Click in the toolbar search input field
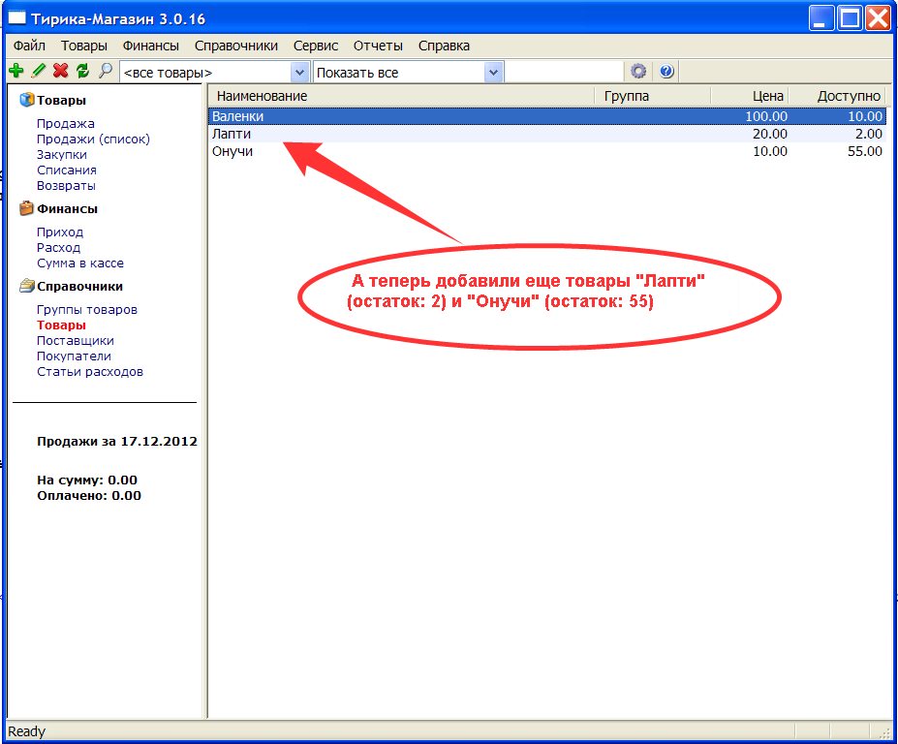 click(564, 72)
